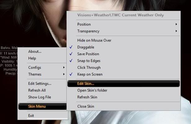
Task: Click Refresh Skin
Action: click(87, 97)
